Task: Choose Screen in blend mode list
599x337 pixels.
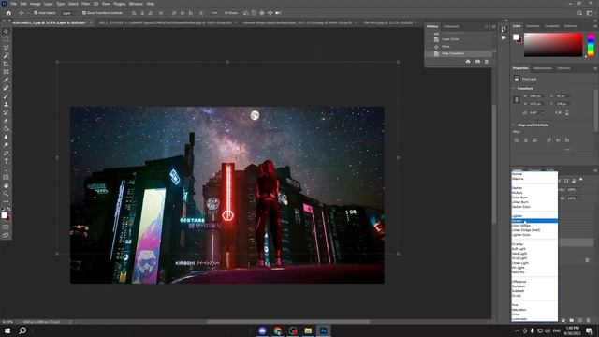Action: pos(534,221)
